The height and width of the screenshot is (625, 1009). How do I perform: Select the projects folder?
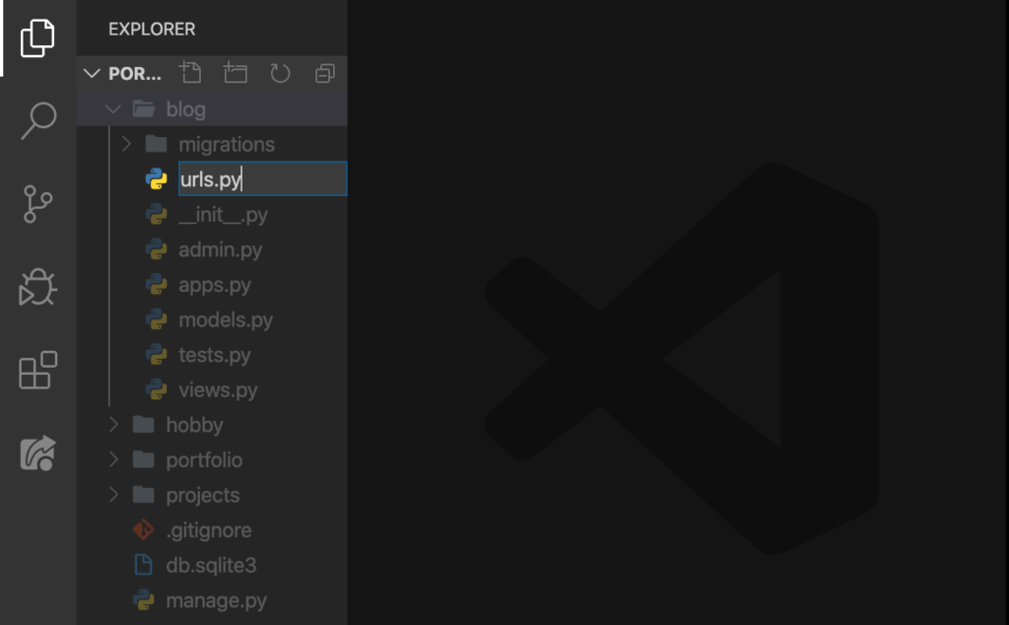(x=203, y=495)
